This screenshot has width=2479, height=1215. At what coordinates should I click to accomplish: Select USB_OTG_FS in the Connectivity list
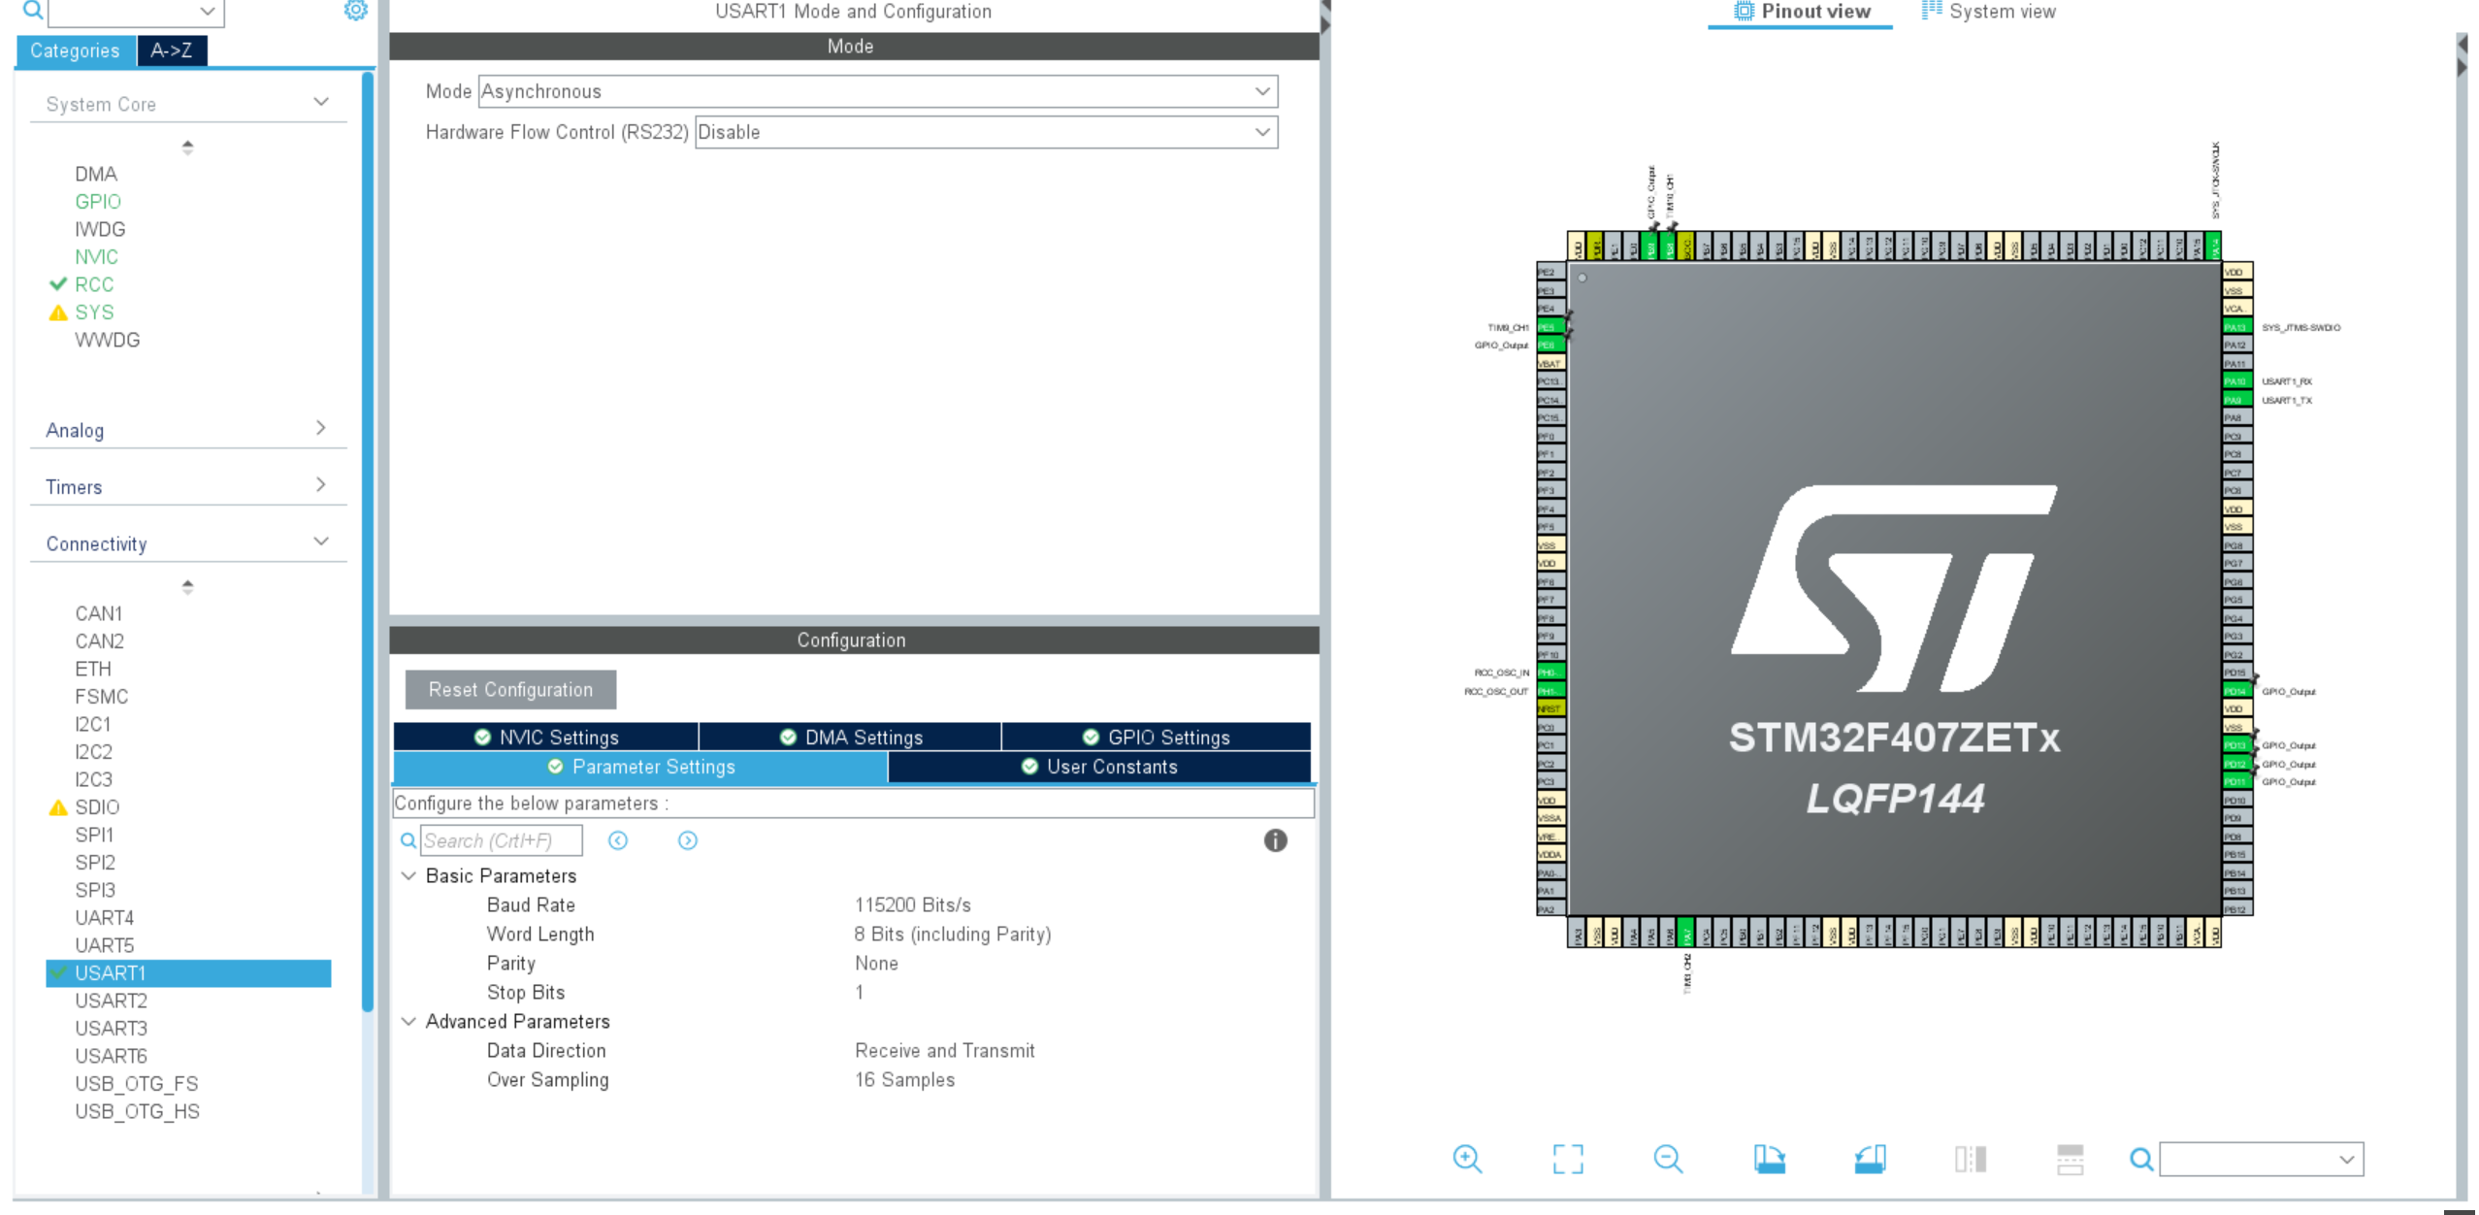(x=137, y=1084)
